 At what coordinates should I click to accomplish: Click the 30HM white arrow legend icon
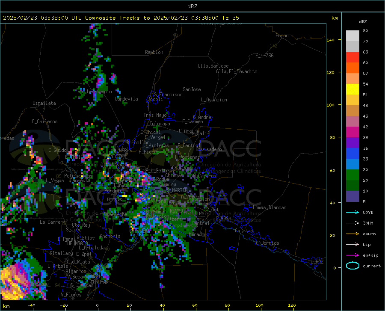click(x=352, y=223)
